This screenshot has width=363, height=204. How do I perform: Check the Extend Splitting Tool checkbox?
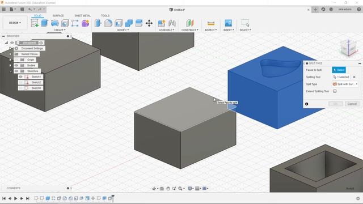(335, 91)
